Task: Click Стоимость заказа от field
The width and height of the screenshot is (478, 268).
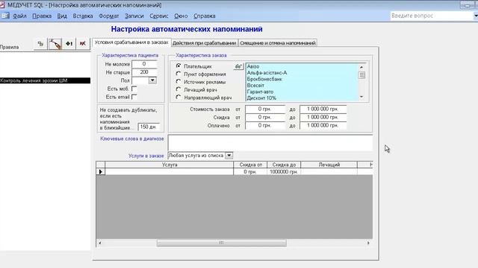Action: tap(265, 109)
